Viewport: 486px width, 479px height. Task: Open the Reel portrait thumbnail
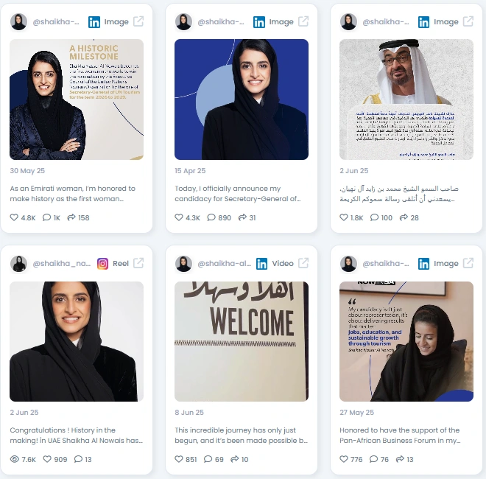[x=77, y=341]
